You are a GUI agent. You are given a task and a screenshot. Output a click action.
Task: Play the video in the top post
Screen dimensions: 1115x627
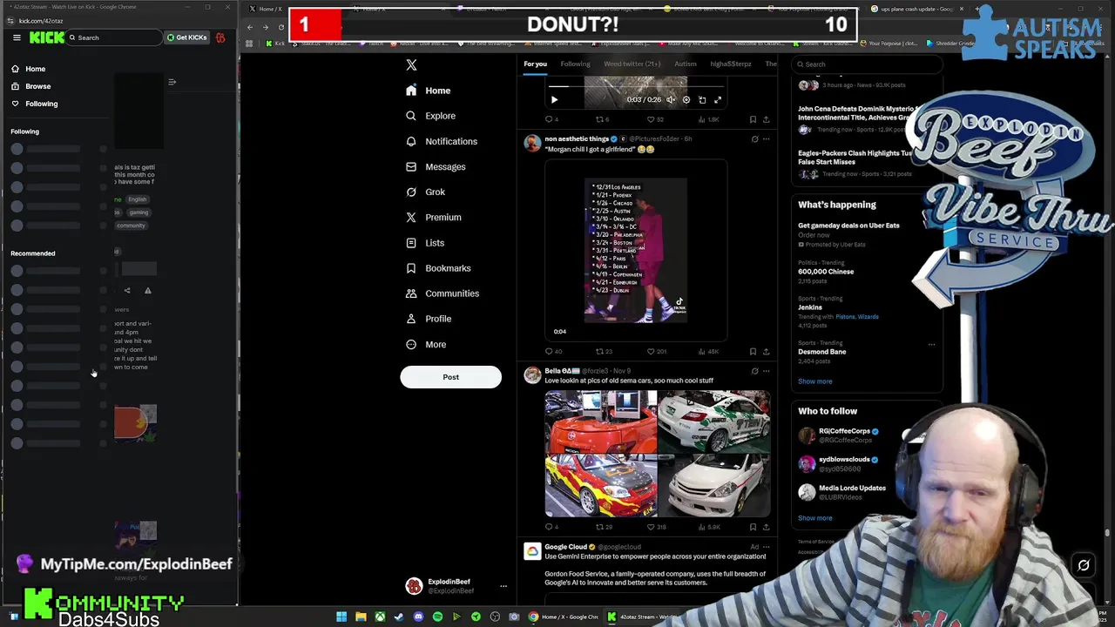554,100
